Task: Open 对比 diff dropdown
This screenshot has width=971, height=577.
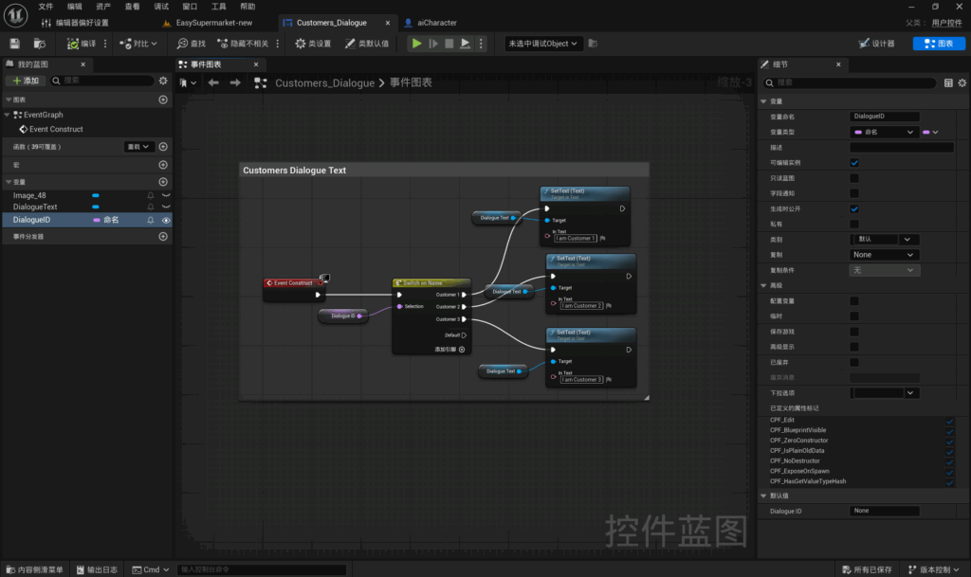Action: pos(138,44)
